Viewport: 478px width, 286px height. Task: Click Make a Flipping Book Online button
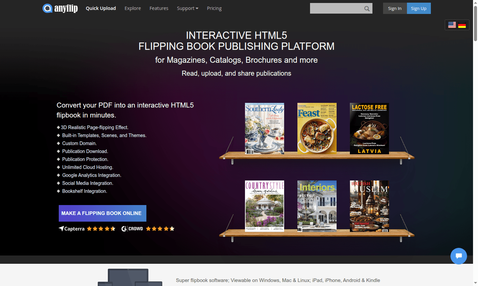pos(102,213)
